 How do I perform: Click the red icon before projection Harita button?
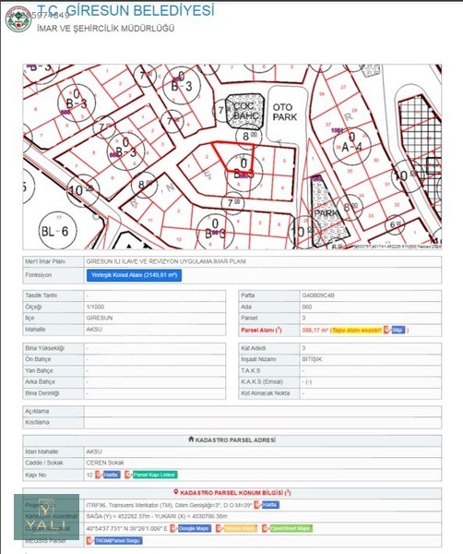257,504
